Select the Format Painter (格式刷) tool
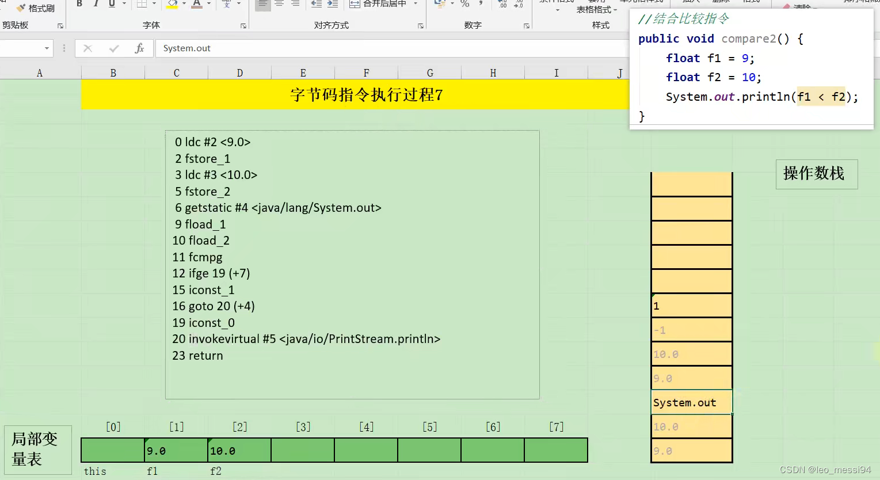 pyautogui.click(x=36, y=8)
